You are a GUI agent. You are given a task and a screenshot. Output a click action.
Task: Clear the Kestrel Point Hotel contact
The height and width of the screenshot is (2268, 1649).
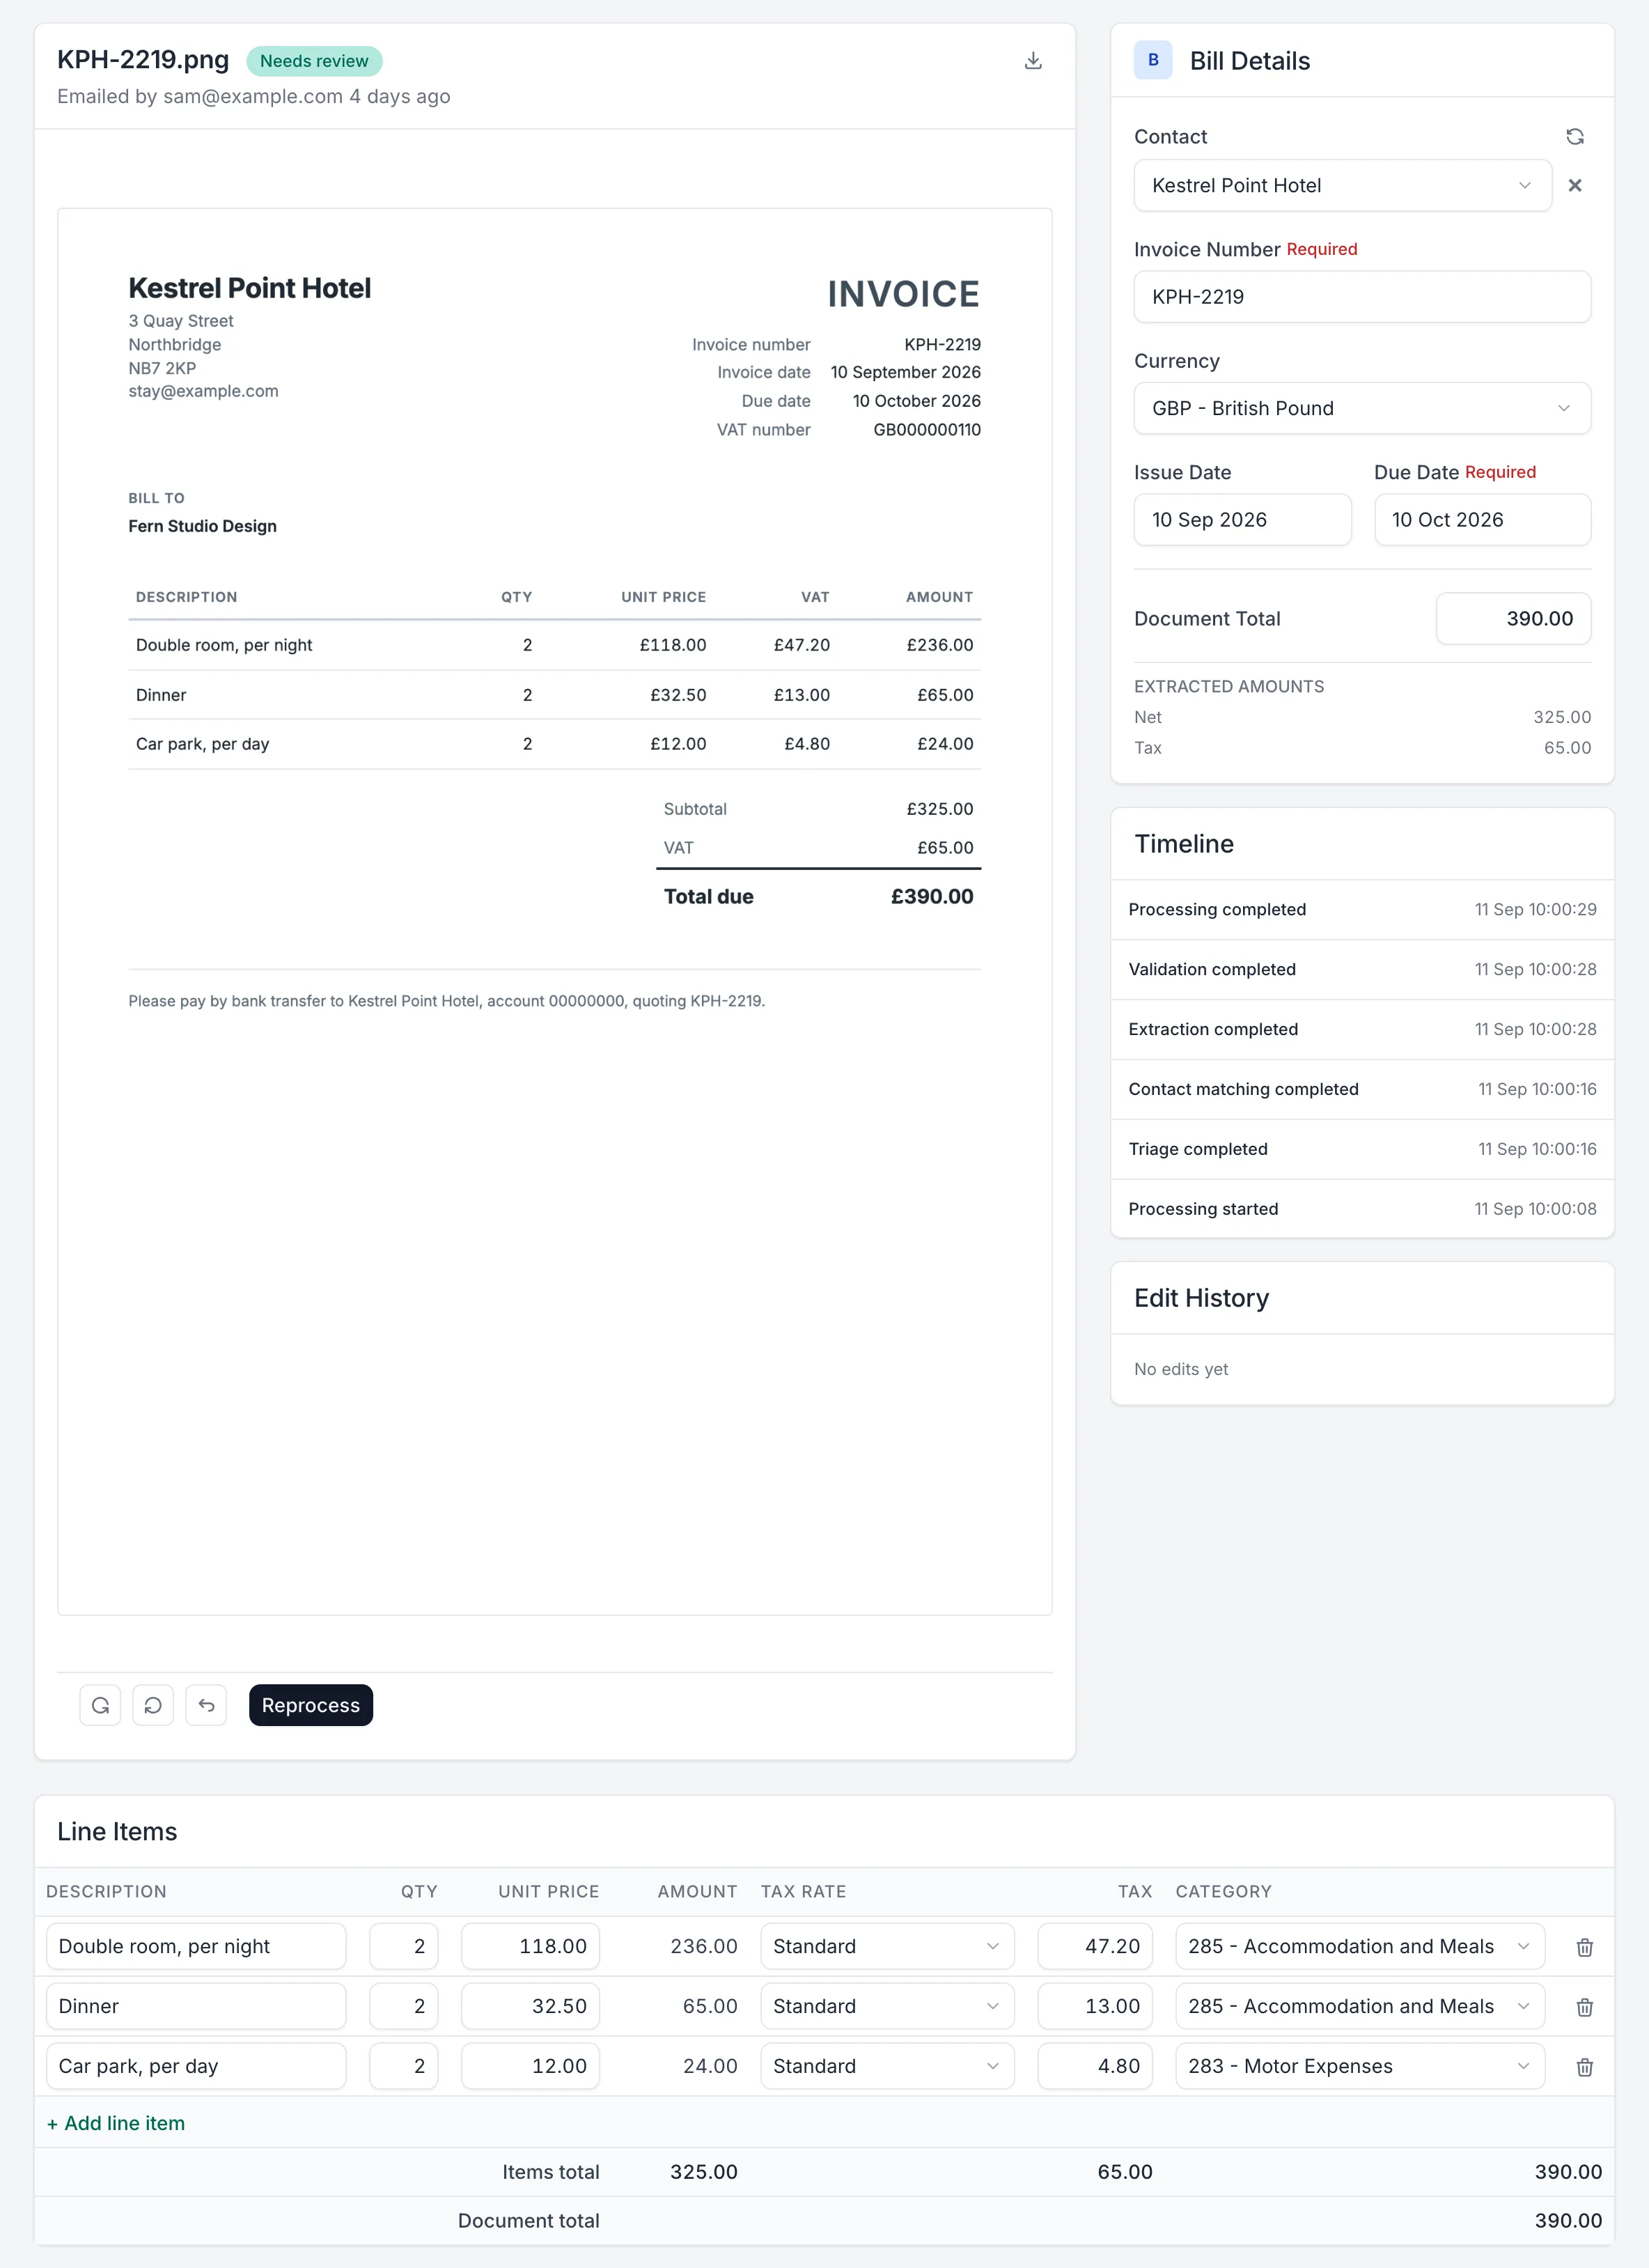1574,185
